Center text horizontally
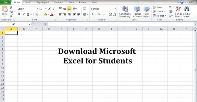 [x=65, y=14]
